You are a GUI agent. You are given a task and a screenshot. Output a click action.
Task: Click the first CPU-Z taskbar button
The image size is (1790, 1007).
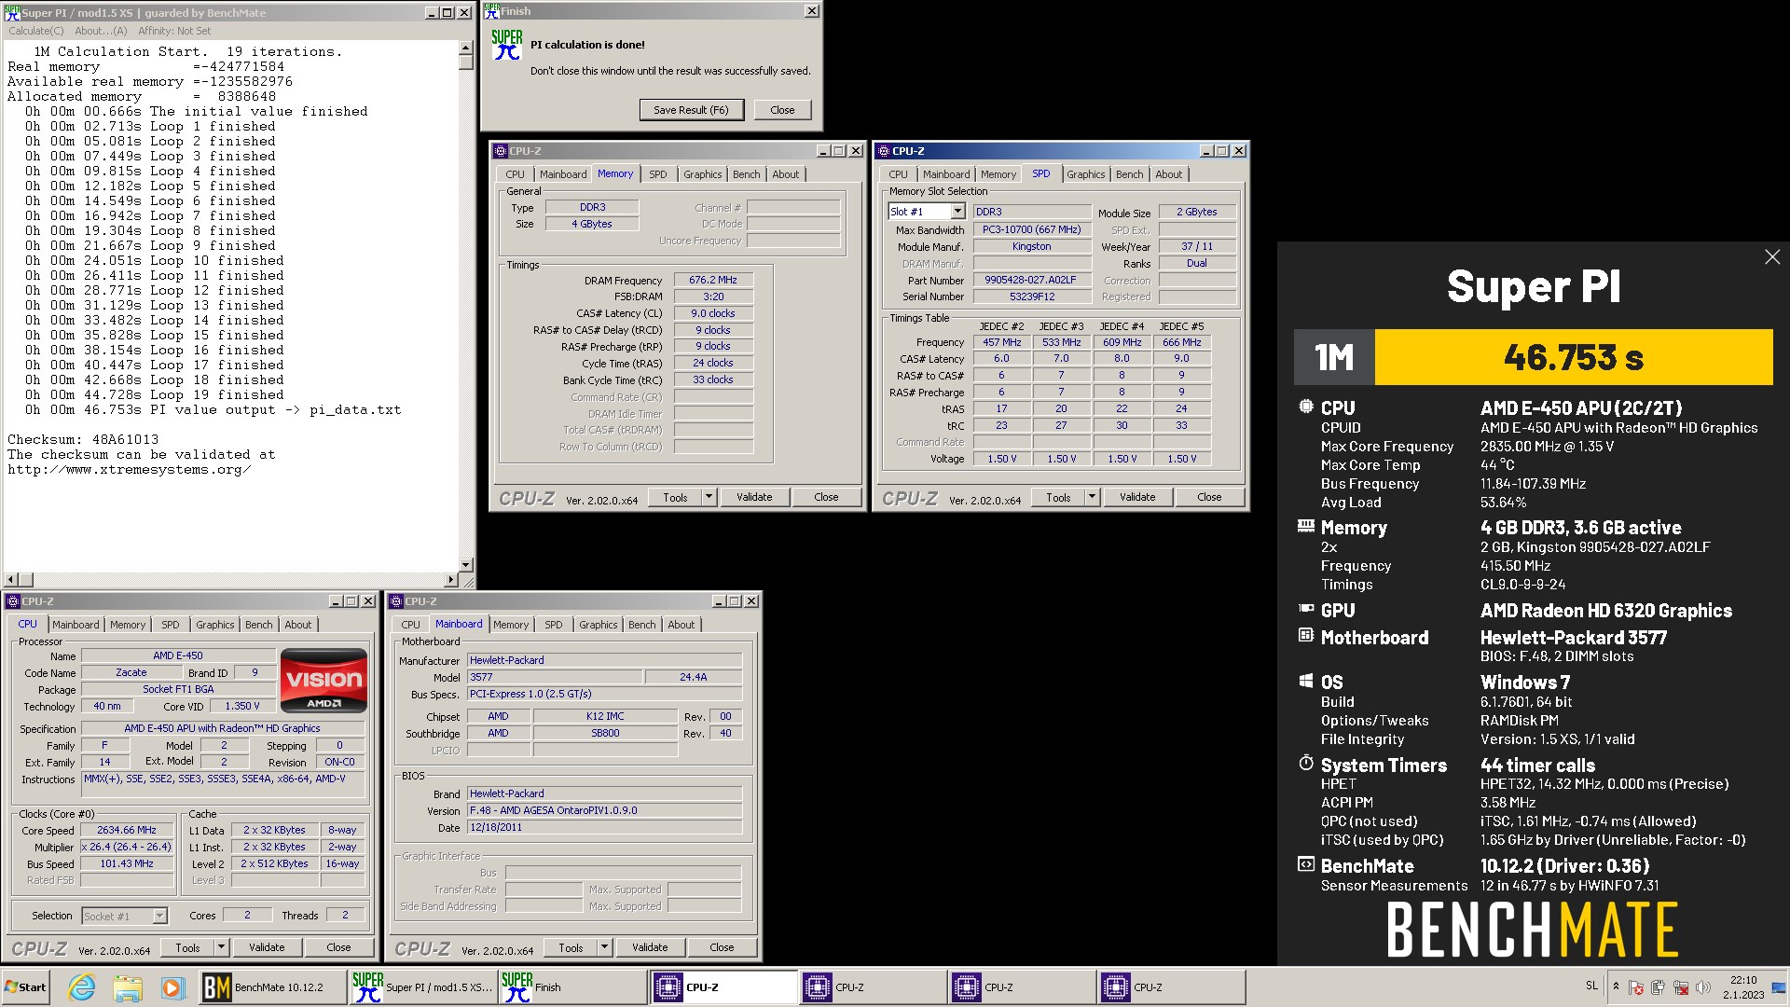723,986
